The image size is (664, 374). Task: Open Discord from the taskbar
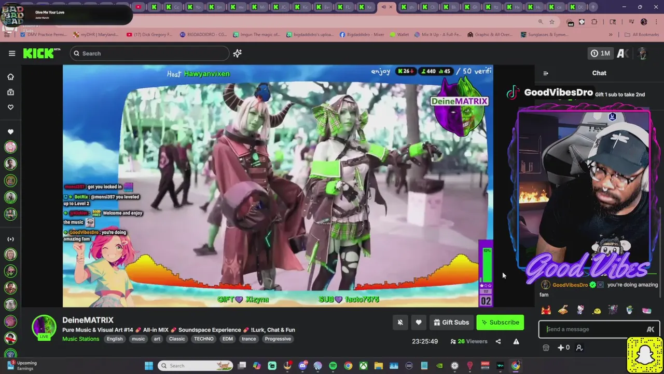(302, 366)
